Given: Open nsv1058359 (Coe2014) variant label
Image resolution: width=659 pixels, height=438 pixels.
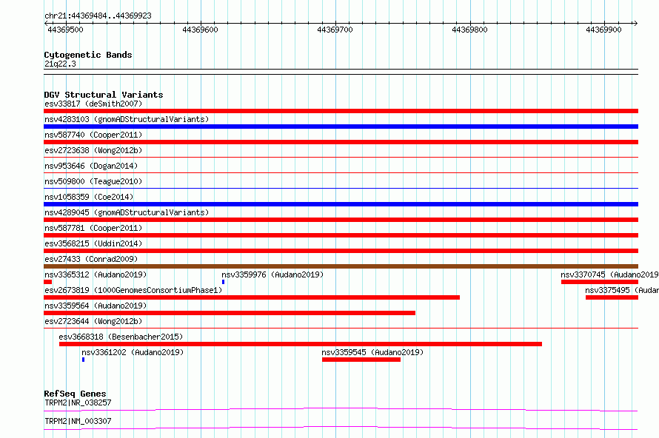Looking at the screenshot, I should point(89,197).
